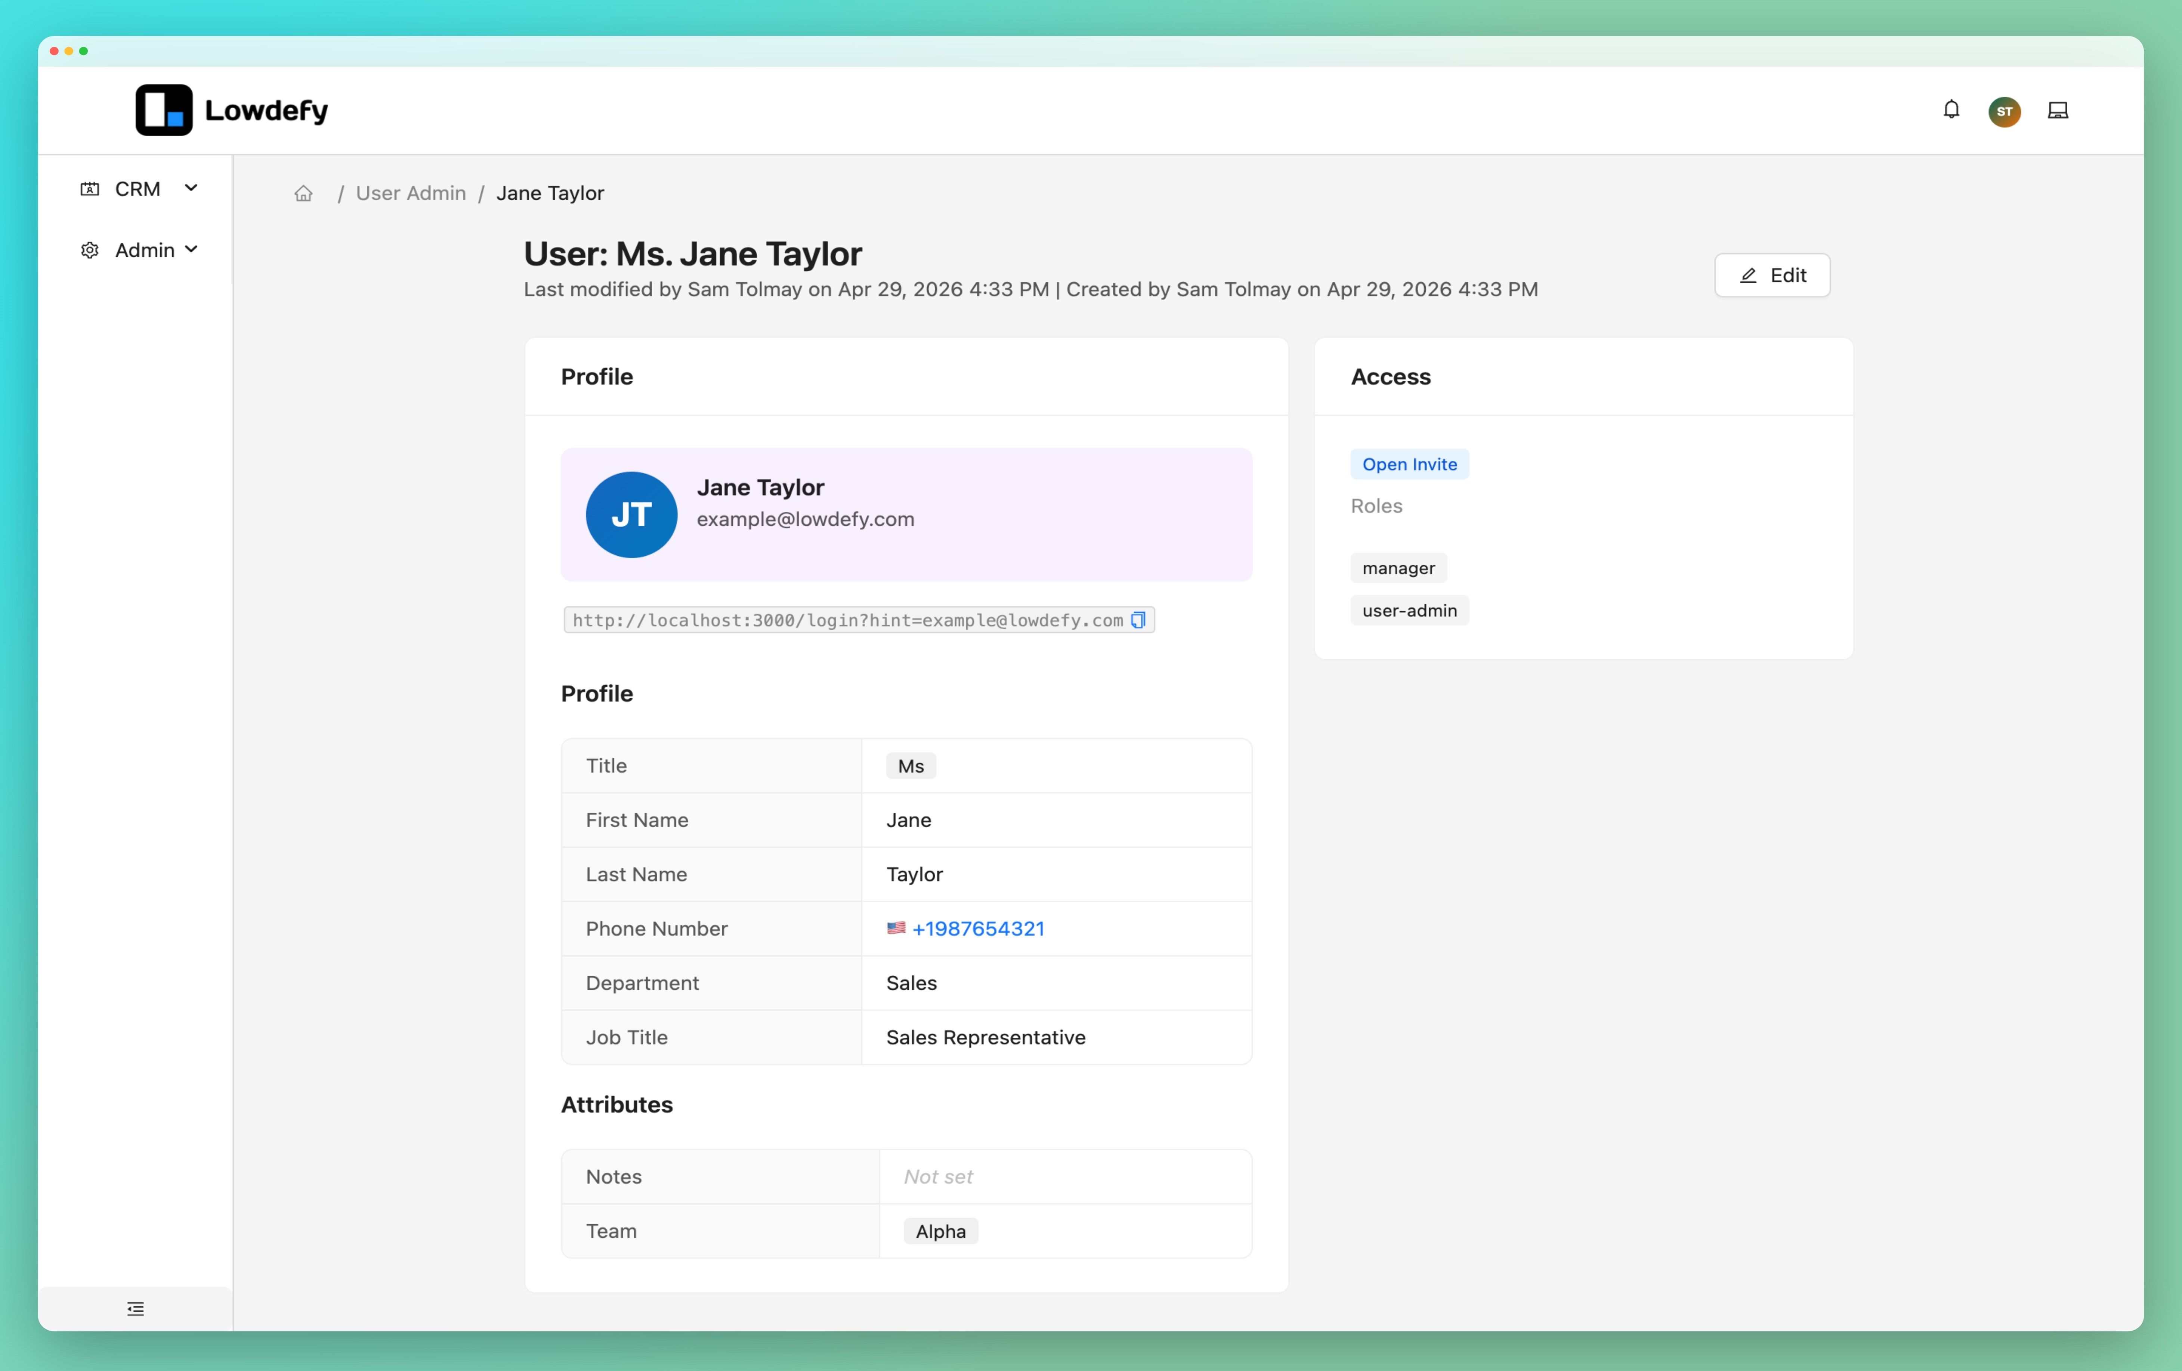The height and width of the screenshot is (1371, 2182).
Task: Click the Ms title tag
Action: (911, 766)
